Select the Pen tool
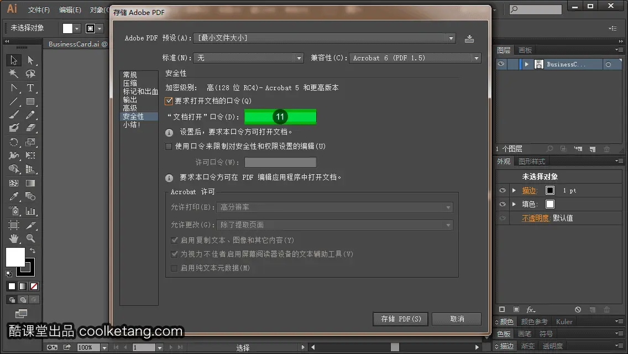 [14, 88]
